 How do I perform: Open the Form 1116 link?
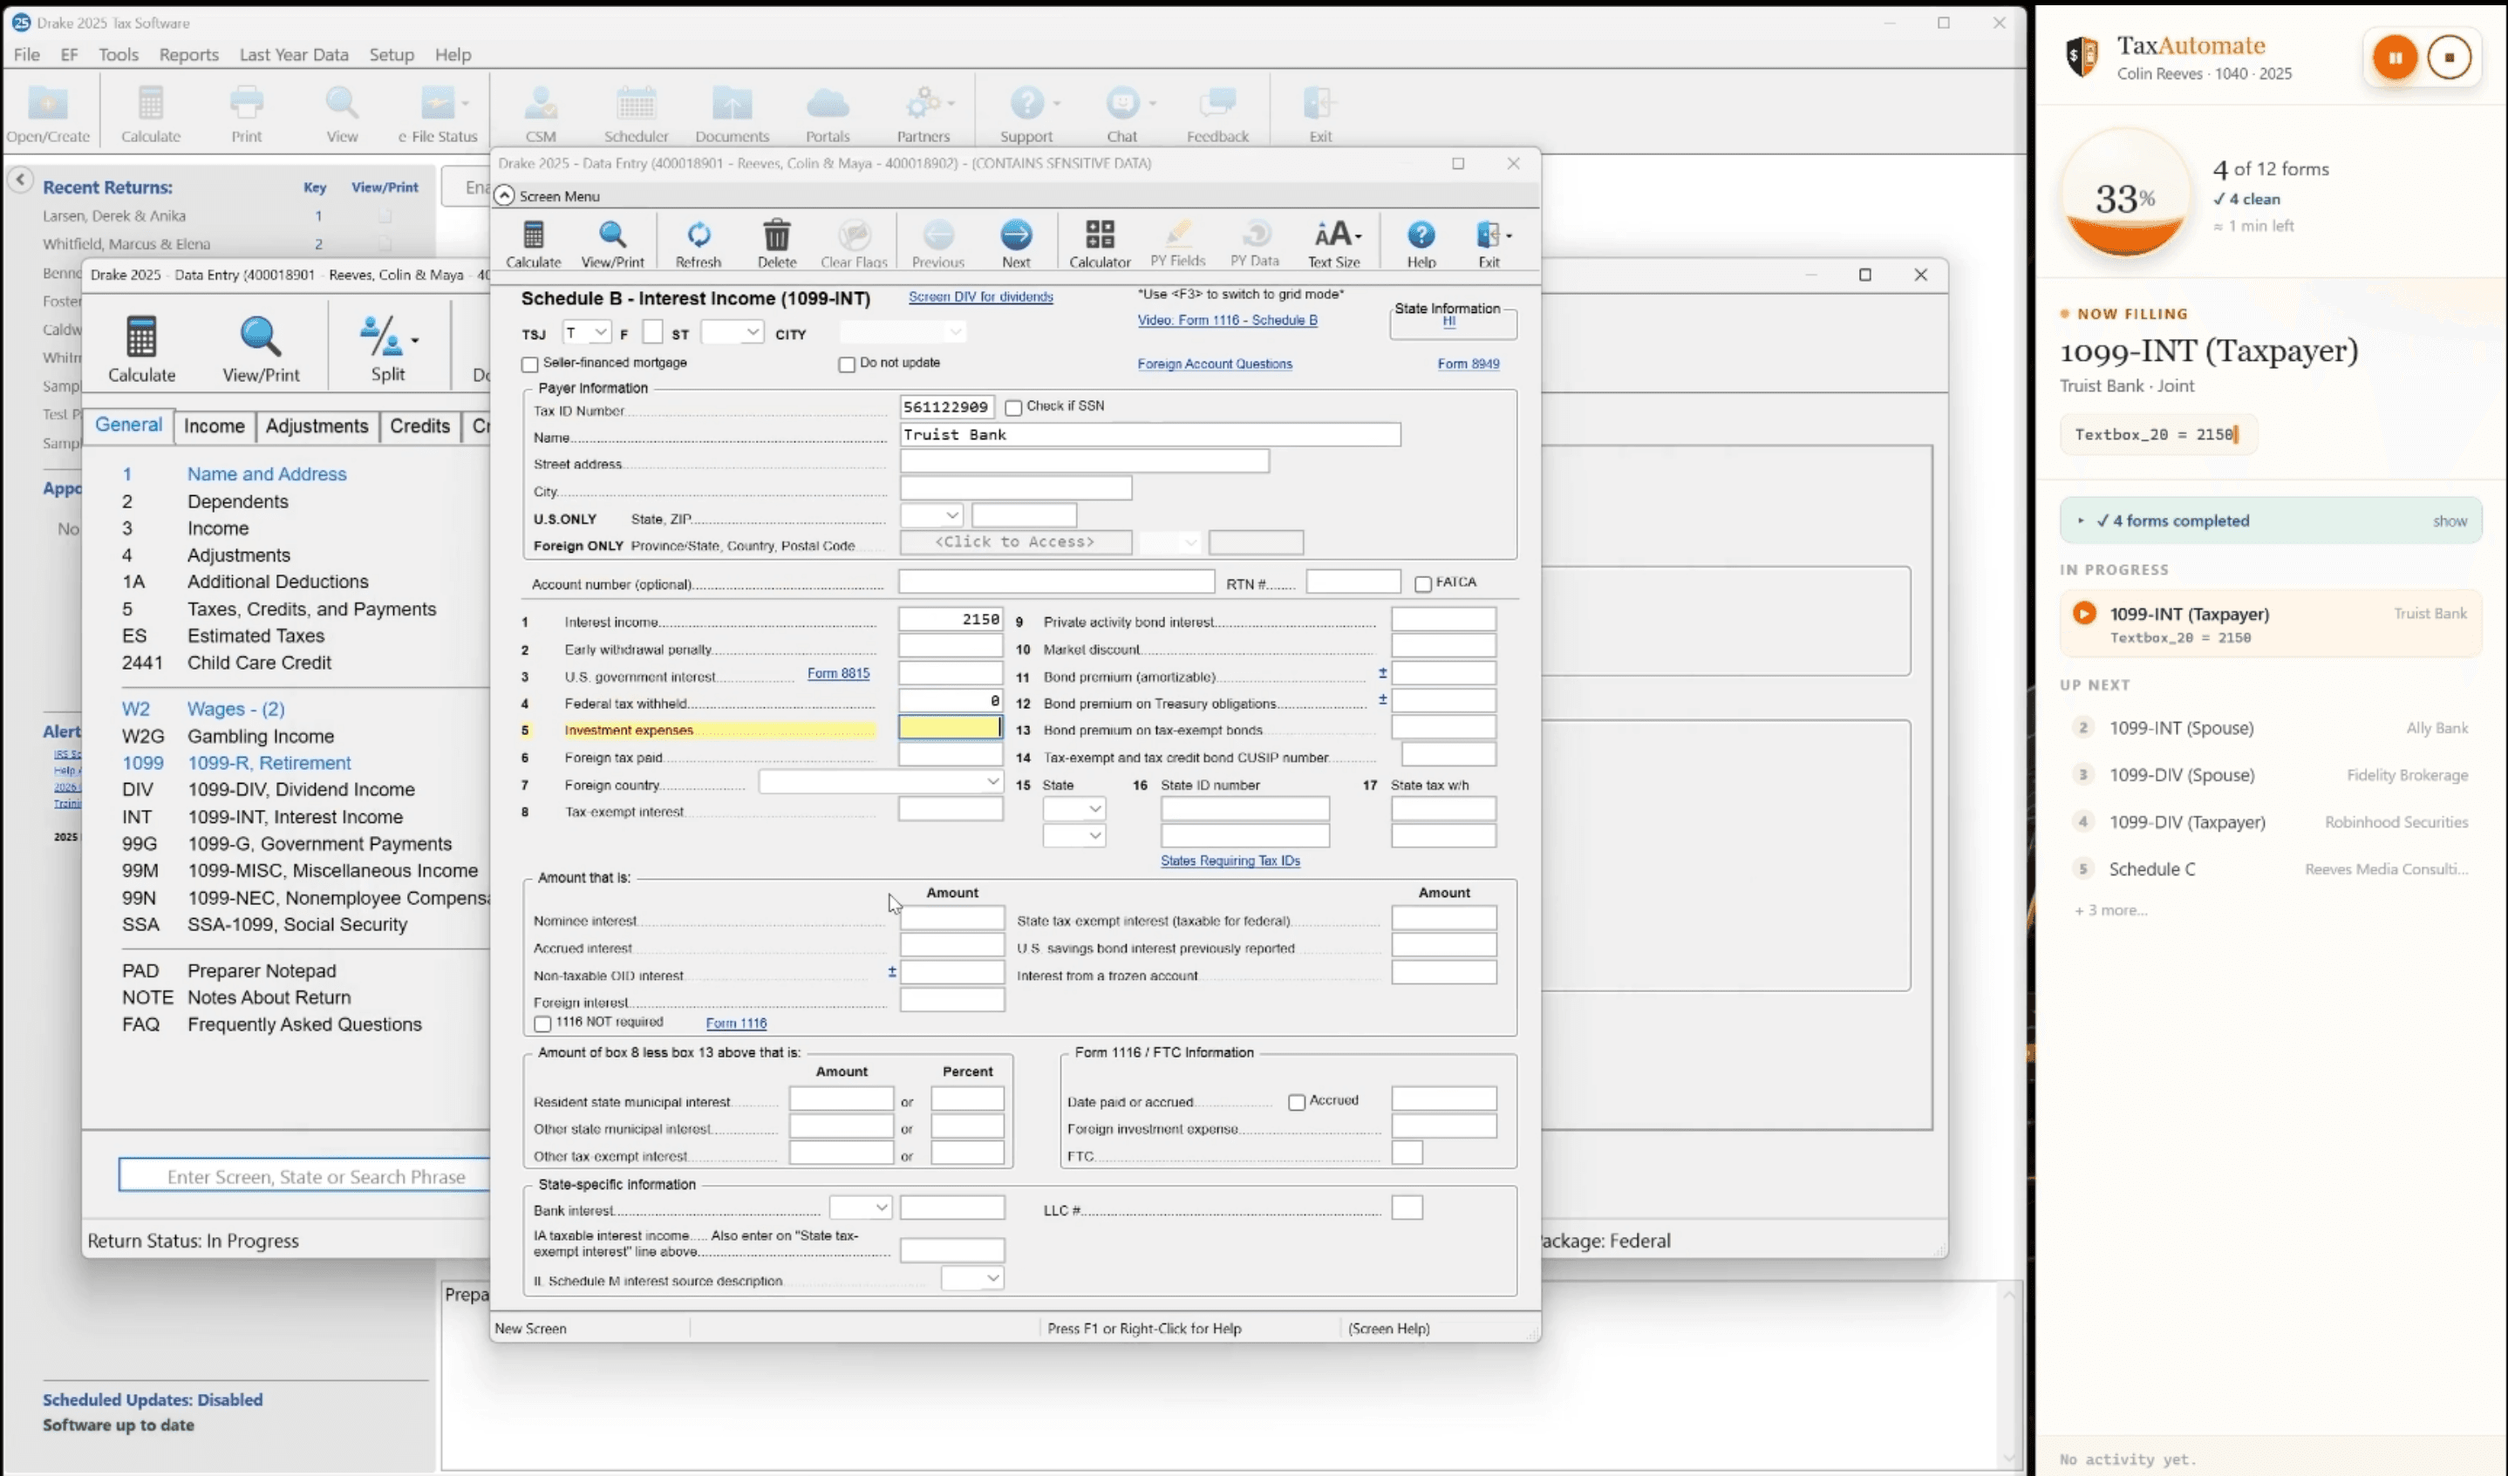[x=735, y=1024]
